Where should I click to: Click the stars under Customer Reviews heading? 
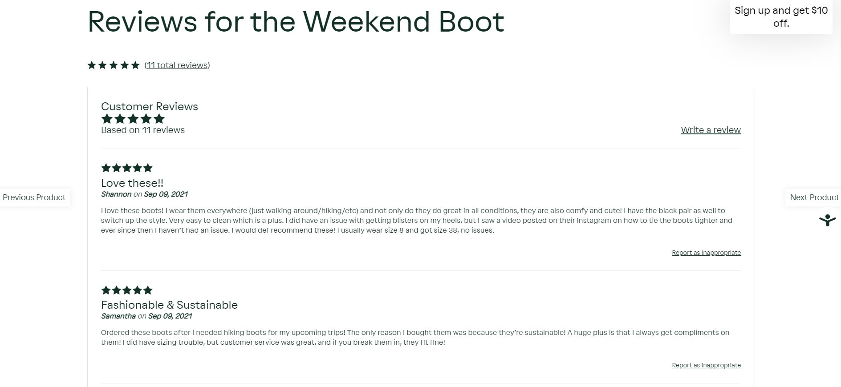pos(133,119)
